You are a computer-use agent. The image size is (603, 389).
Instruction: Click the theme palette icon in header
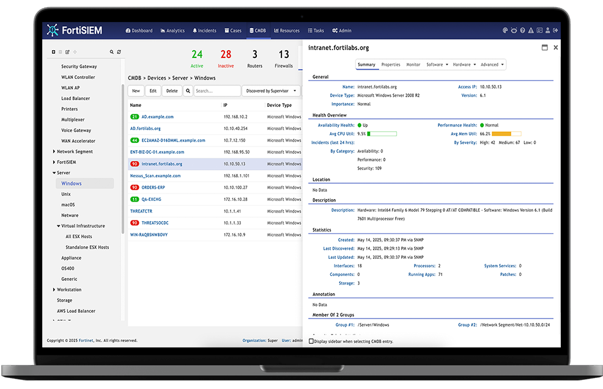tap(505, 30)
